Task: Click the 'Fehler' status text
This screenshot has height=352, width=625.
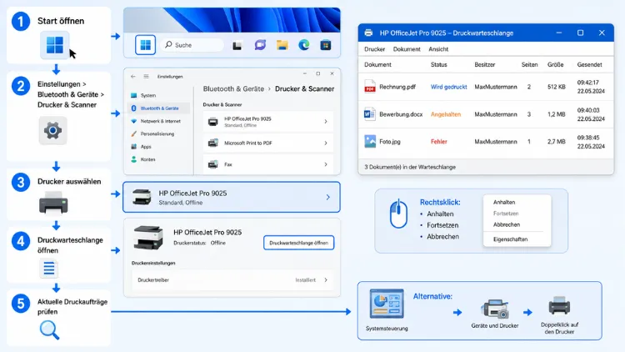Action: [439, 141]
